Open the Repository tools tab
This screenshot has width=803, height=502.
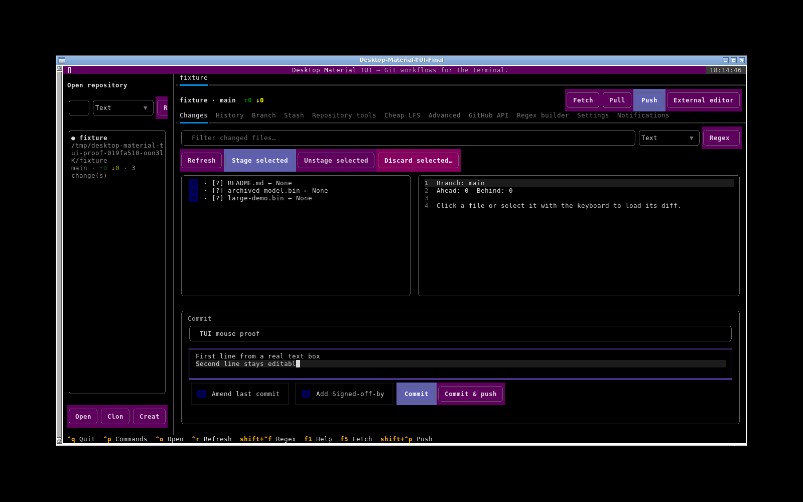(344, 115)
